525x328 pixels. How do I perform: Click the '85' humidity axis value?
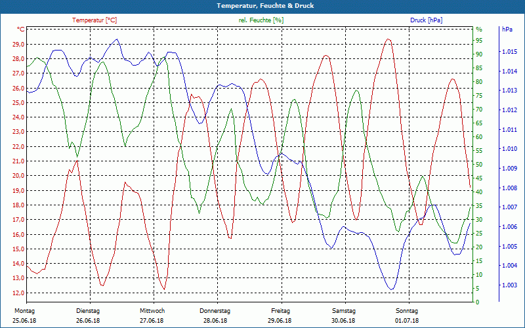tap(479, 68)
